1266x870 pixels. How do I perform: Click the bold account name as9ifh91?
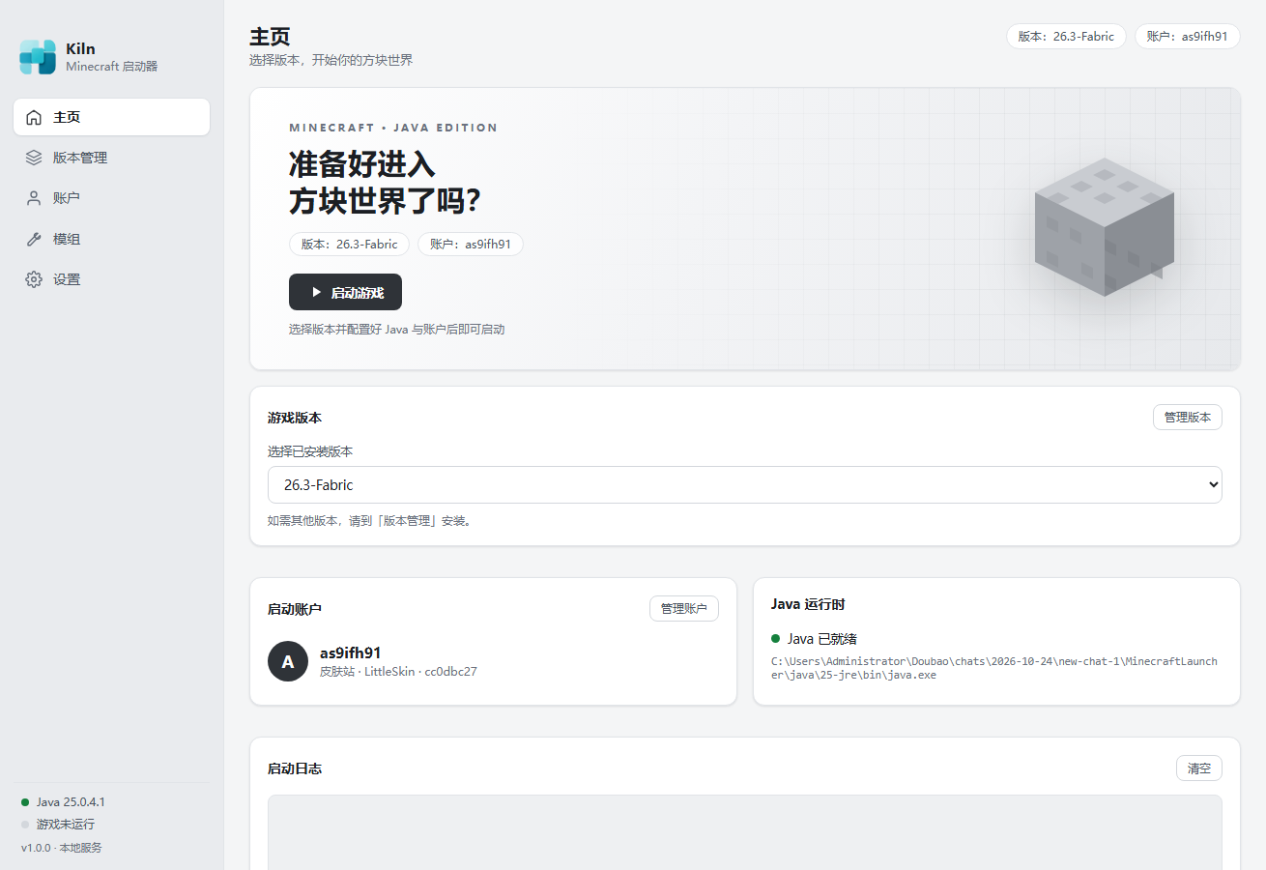351,652
